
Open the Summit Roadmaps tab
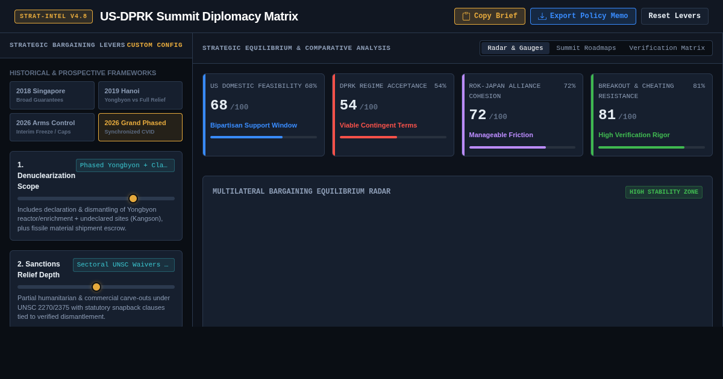tap(586, 48)
